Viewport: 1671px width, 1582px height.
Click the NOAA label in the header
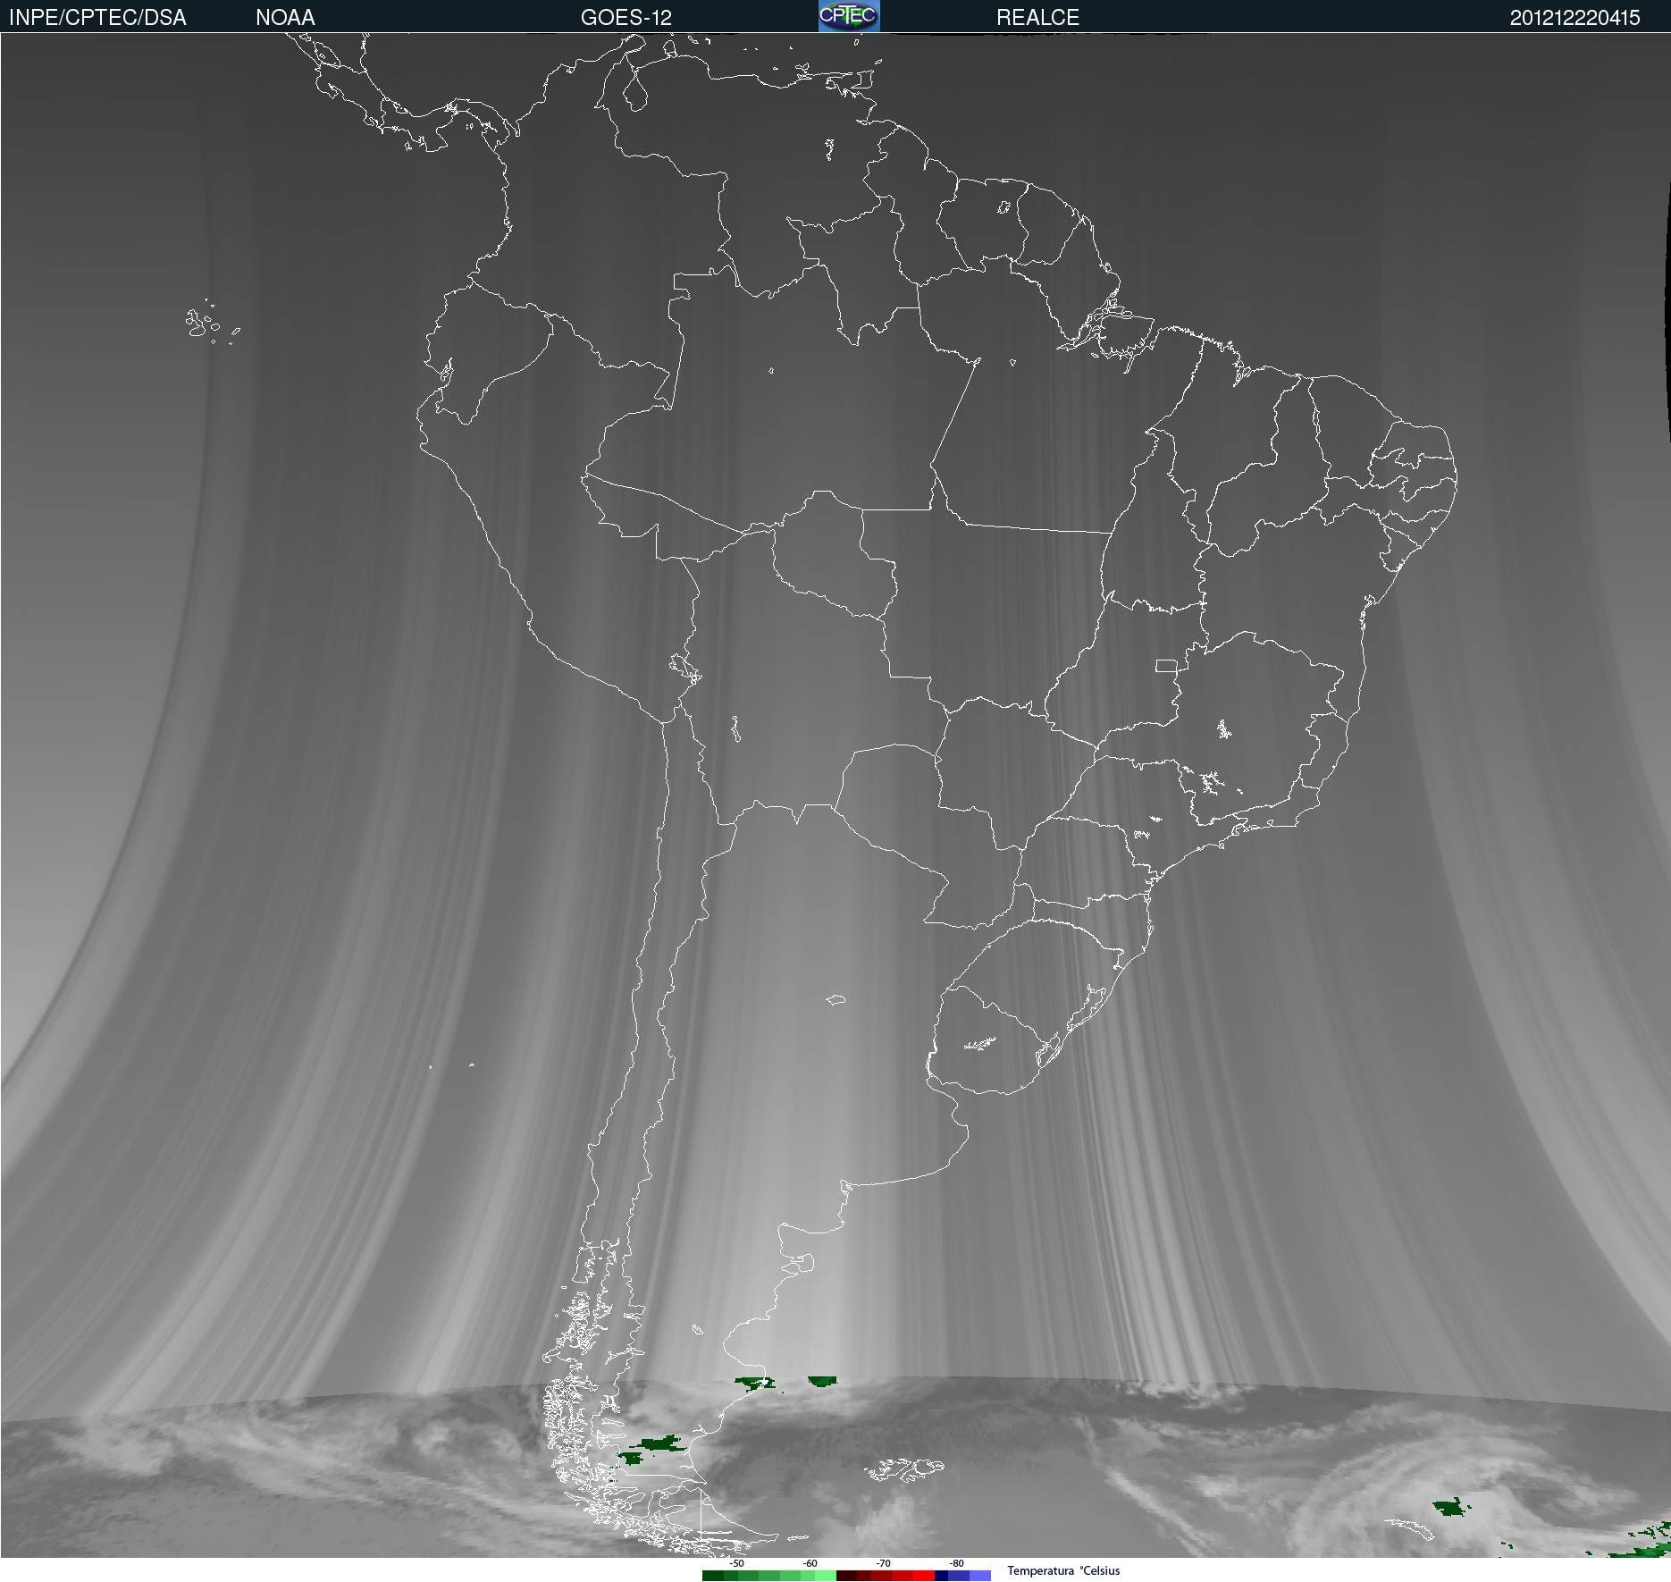[285, 18]
